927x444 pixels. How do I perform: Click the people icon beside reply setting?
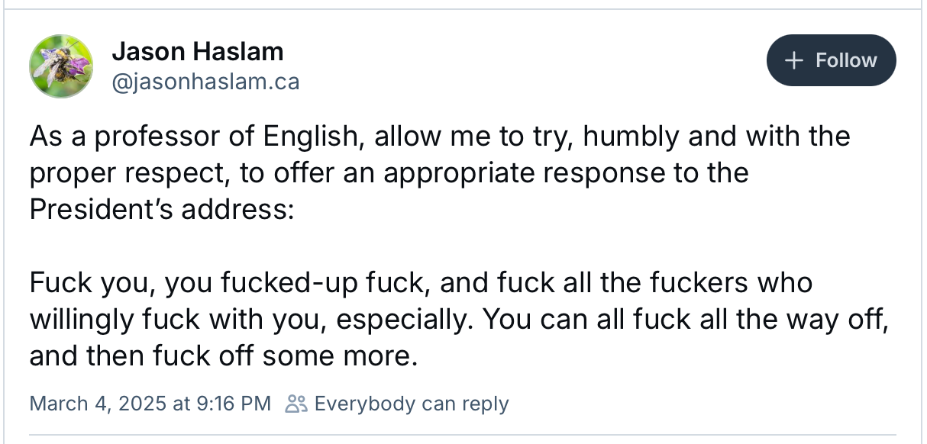pos(296,404)
